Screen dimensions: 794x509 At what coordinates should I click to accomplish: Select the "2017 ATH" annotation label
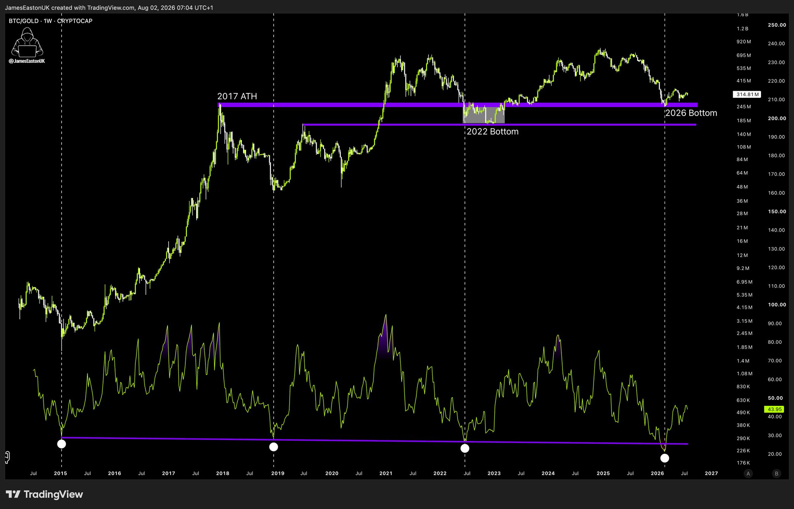pyautogui.click(x=237, y=96)
